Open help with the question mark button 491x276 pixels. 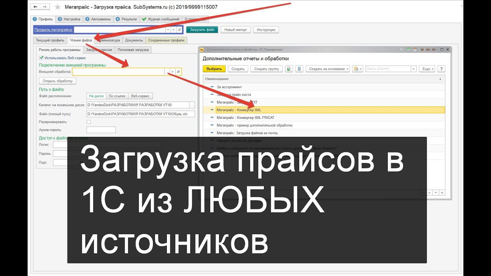441,69
